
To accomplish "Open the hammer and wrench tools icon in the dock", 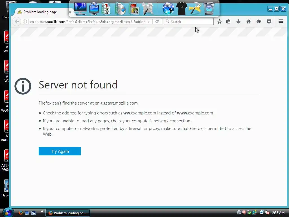I will [148, 9].
